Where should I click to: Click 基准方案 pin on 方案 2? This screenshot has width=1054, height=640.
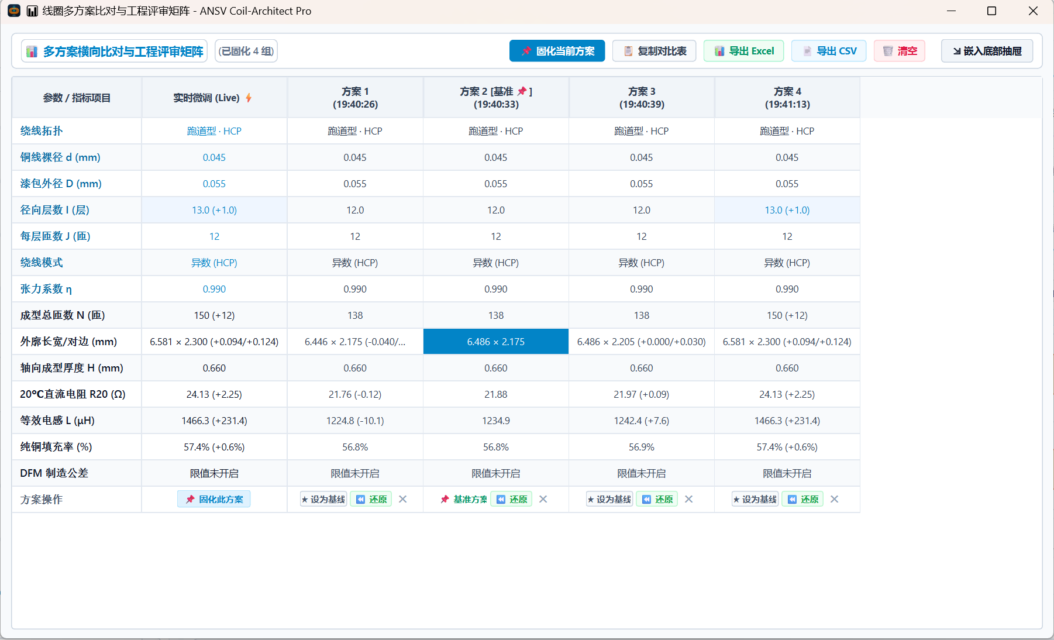click(x=464, y=499)
